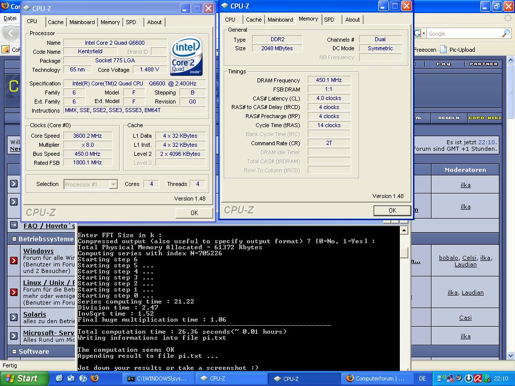
Task: Click DE language indicator in taskbar
Action: 422,378
